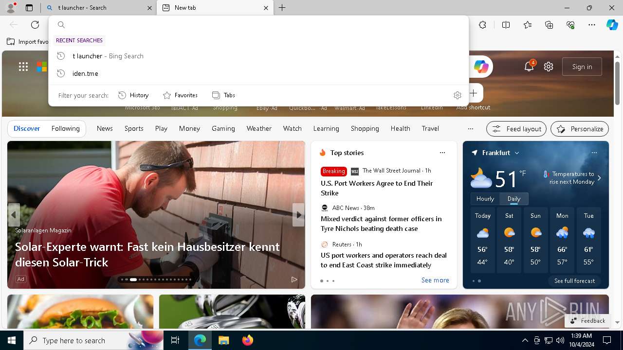Launch Firefox from taskbar
Viewport: 623px width, 350px height.
pyautogui.click(x=248, y=340)
